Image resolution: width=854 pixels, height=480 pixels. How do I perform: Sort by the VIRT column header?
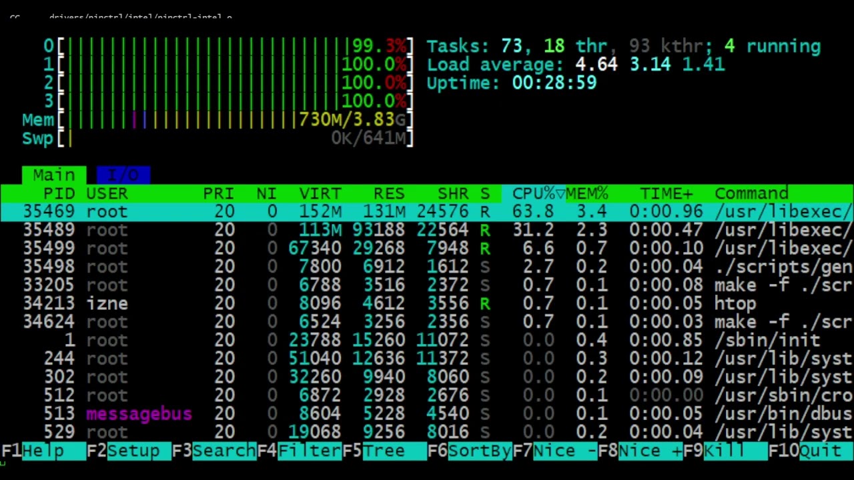click(x=320, y=193)
